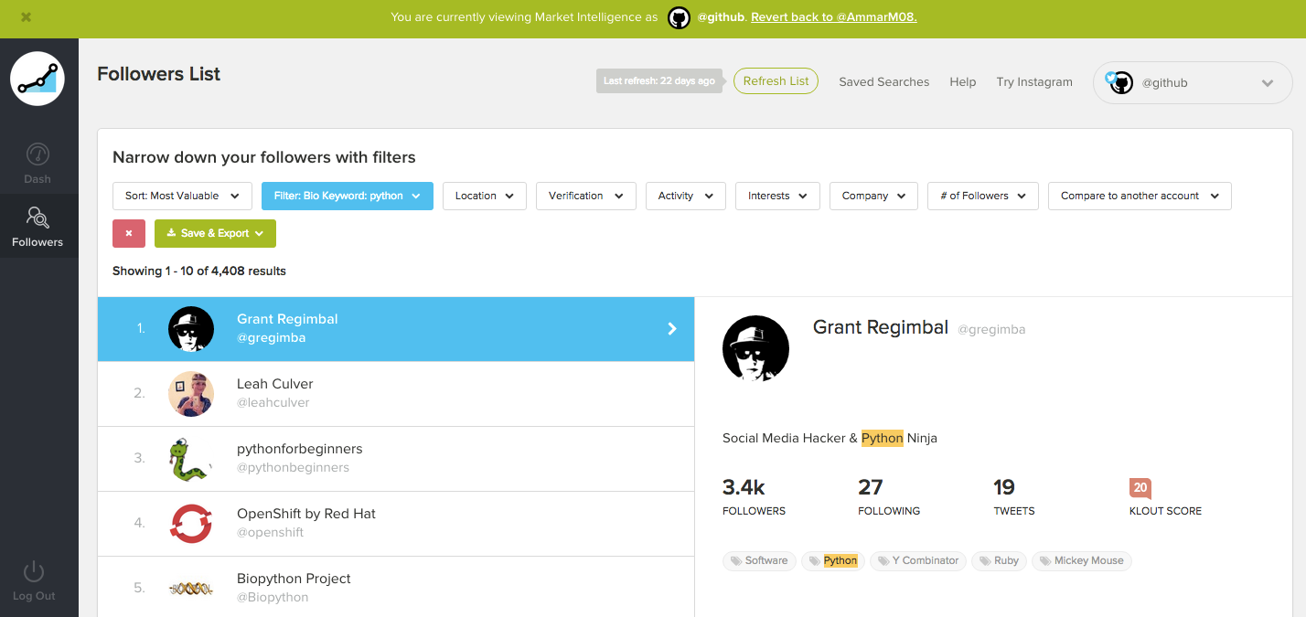Clear filters with the red X button

[129, 233]
